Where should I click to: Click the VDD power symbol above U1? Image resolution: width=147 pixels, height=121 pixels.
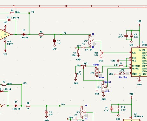point(139,25)
